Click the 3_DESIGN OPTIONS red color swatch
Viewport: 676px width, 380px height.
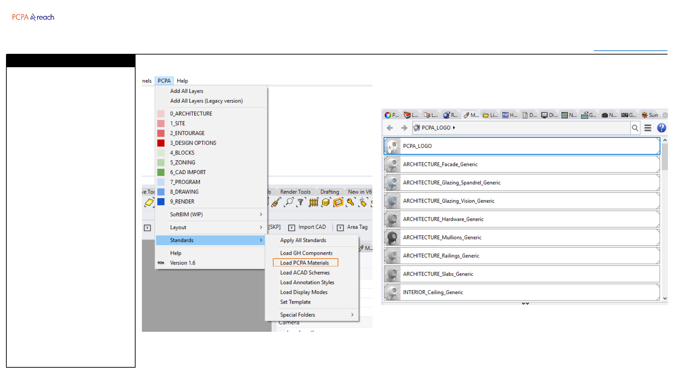pos(161,143)
